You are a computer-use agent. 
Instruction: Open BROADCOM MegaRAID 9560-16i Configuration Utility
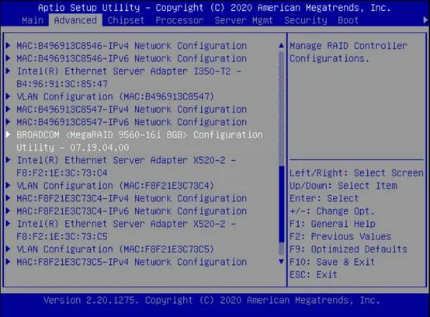click(140, 141)
